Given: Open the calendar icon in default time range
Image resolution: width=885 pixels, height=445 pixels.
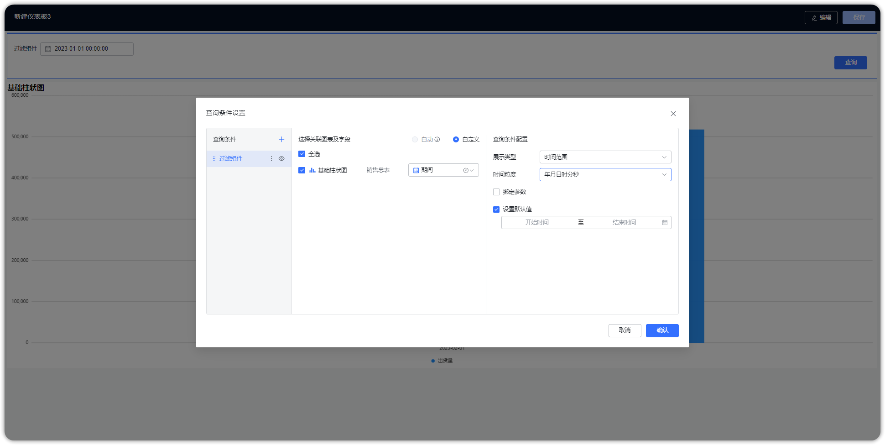Looking at the screenshot, I should (x=665, y=222).
